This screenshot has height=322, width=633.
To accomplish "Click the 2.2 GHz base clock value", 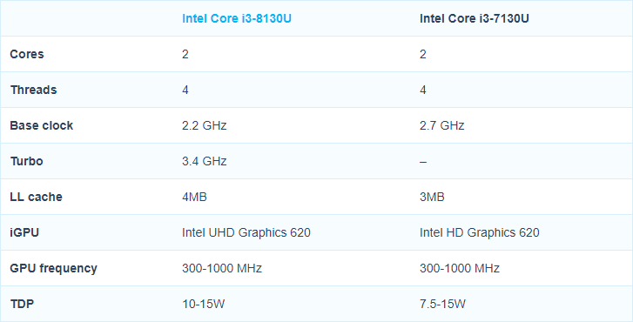I will point(205,125).
